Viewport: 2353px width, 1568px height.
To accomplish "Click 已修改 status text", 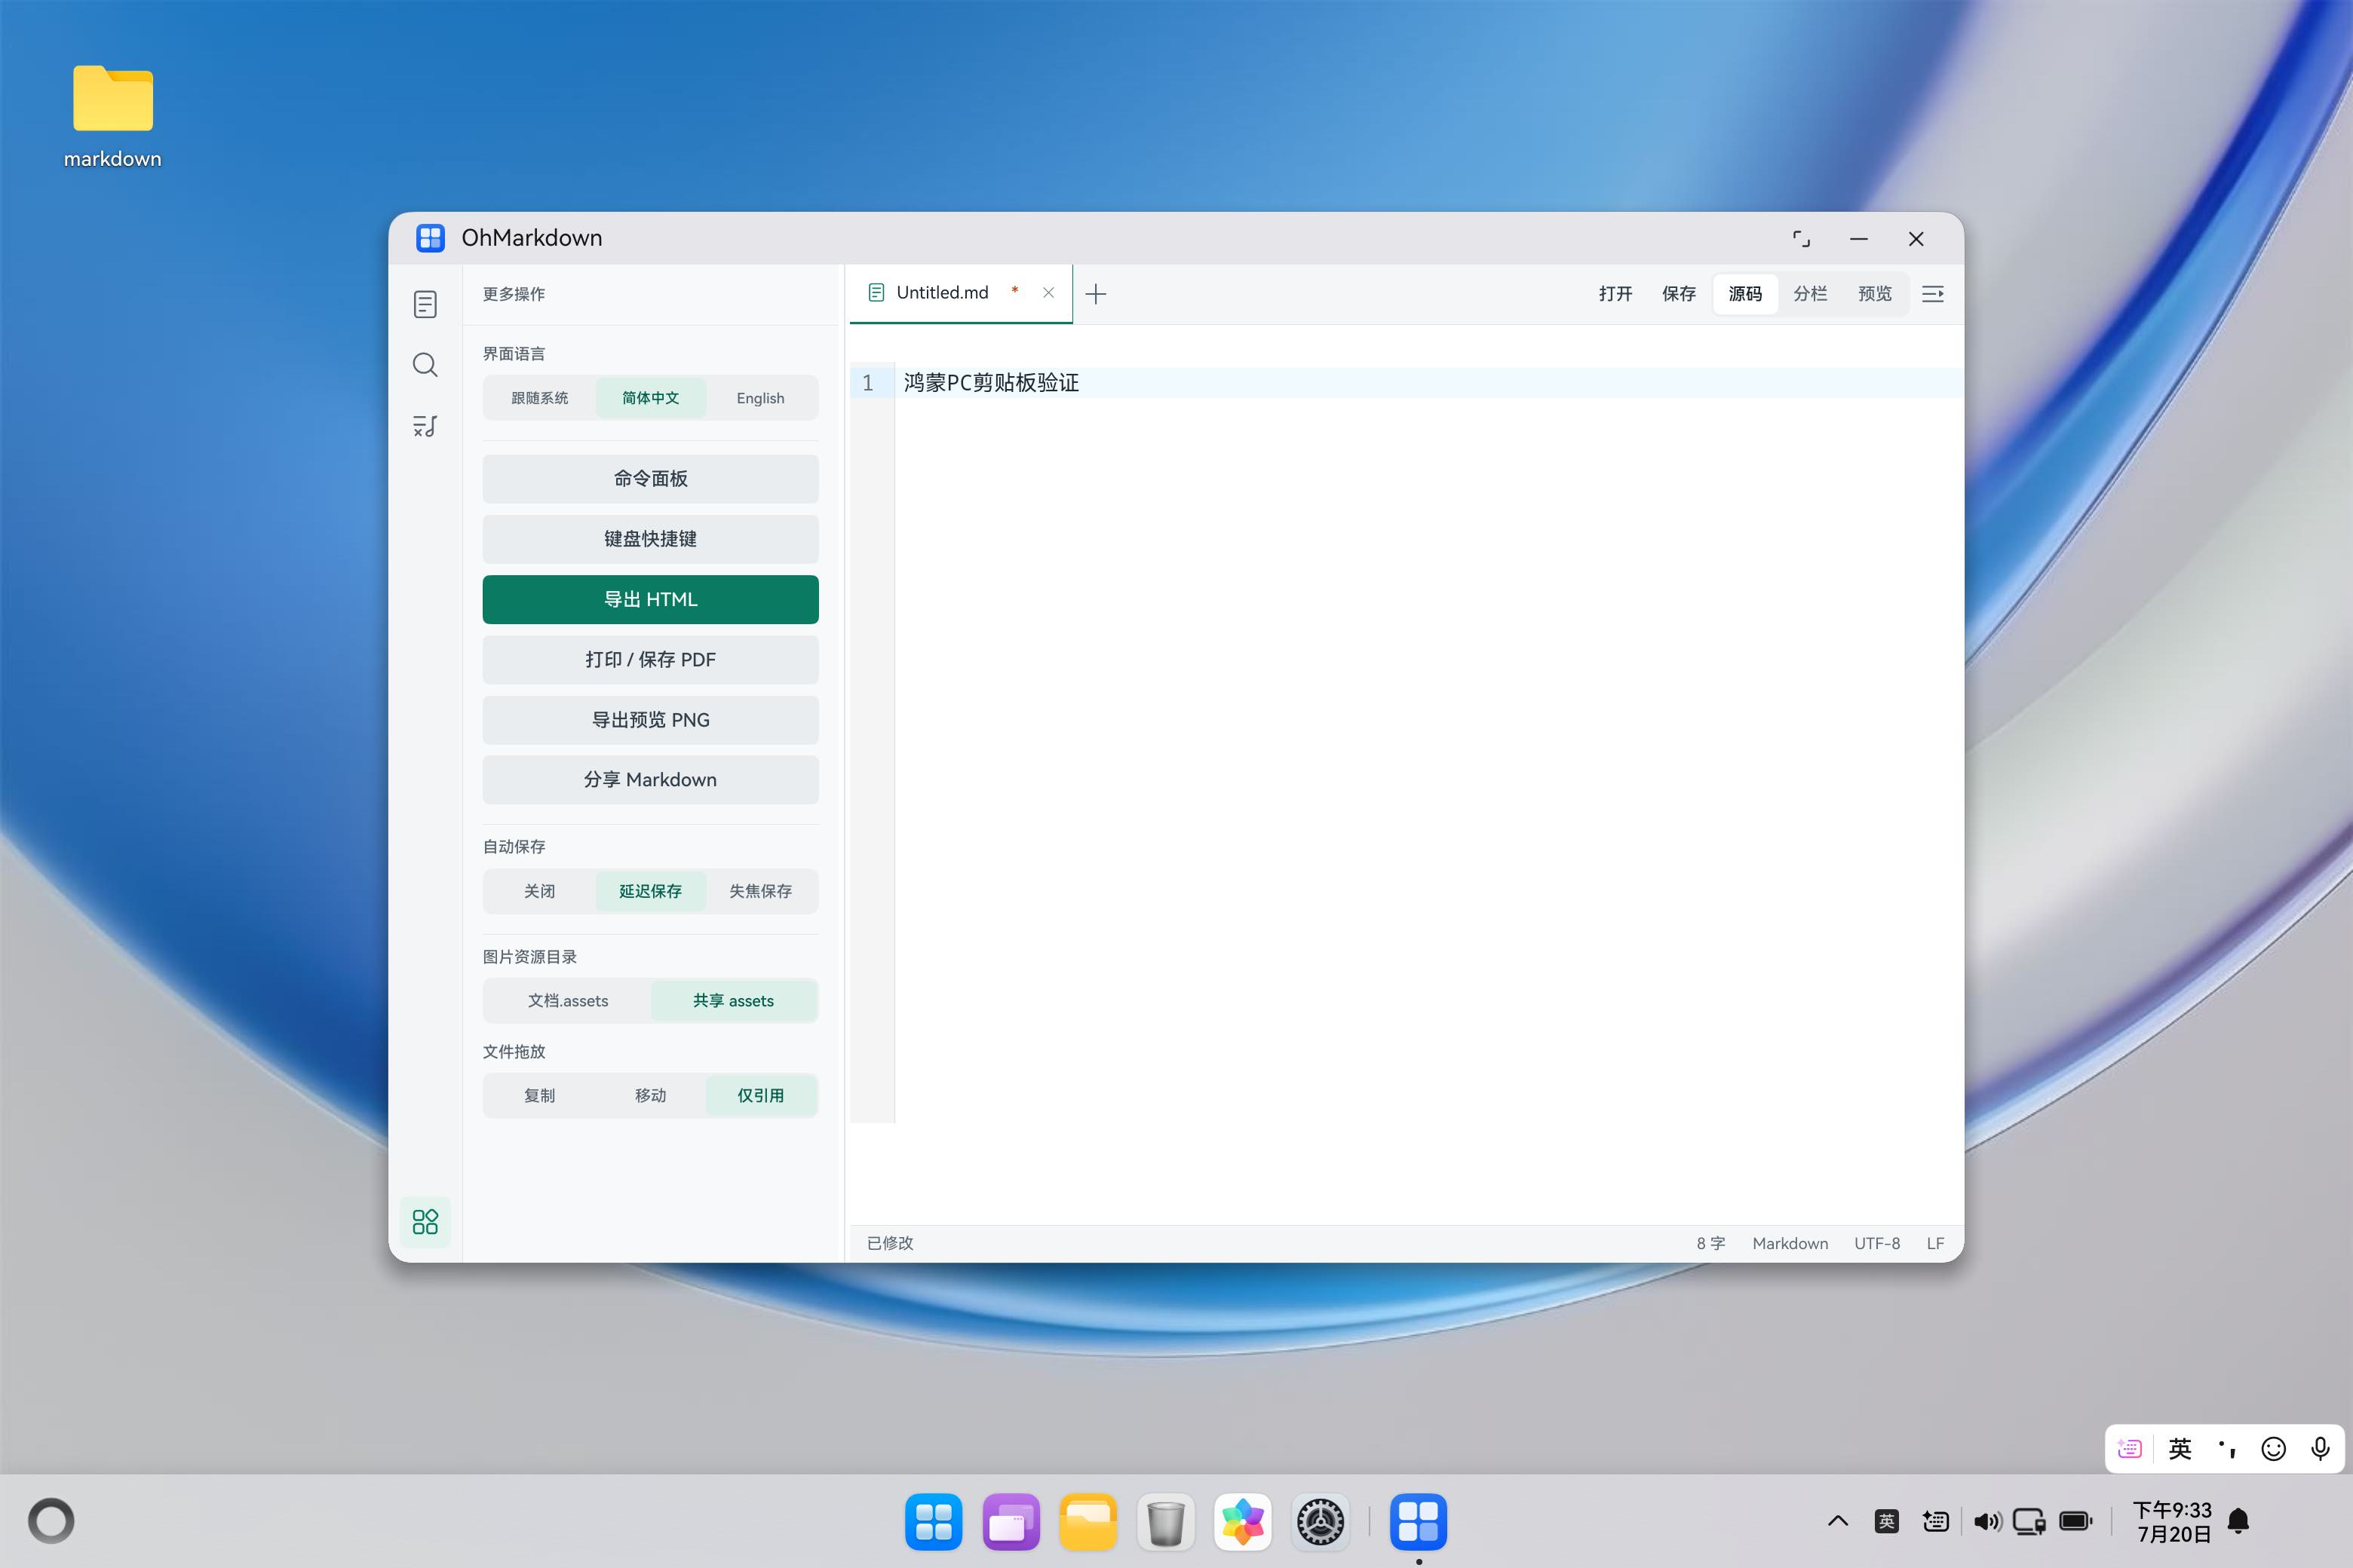I will 891,1243.
